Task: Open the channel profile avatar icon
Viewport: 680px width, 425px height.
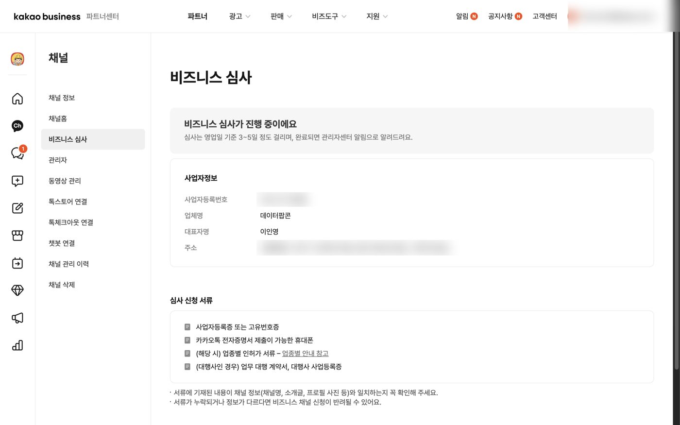Action: (17, 59)
